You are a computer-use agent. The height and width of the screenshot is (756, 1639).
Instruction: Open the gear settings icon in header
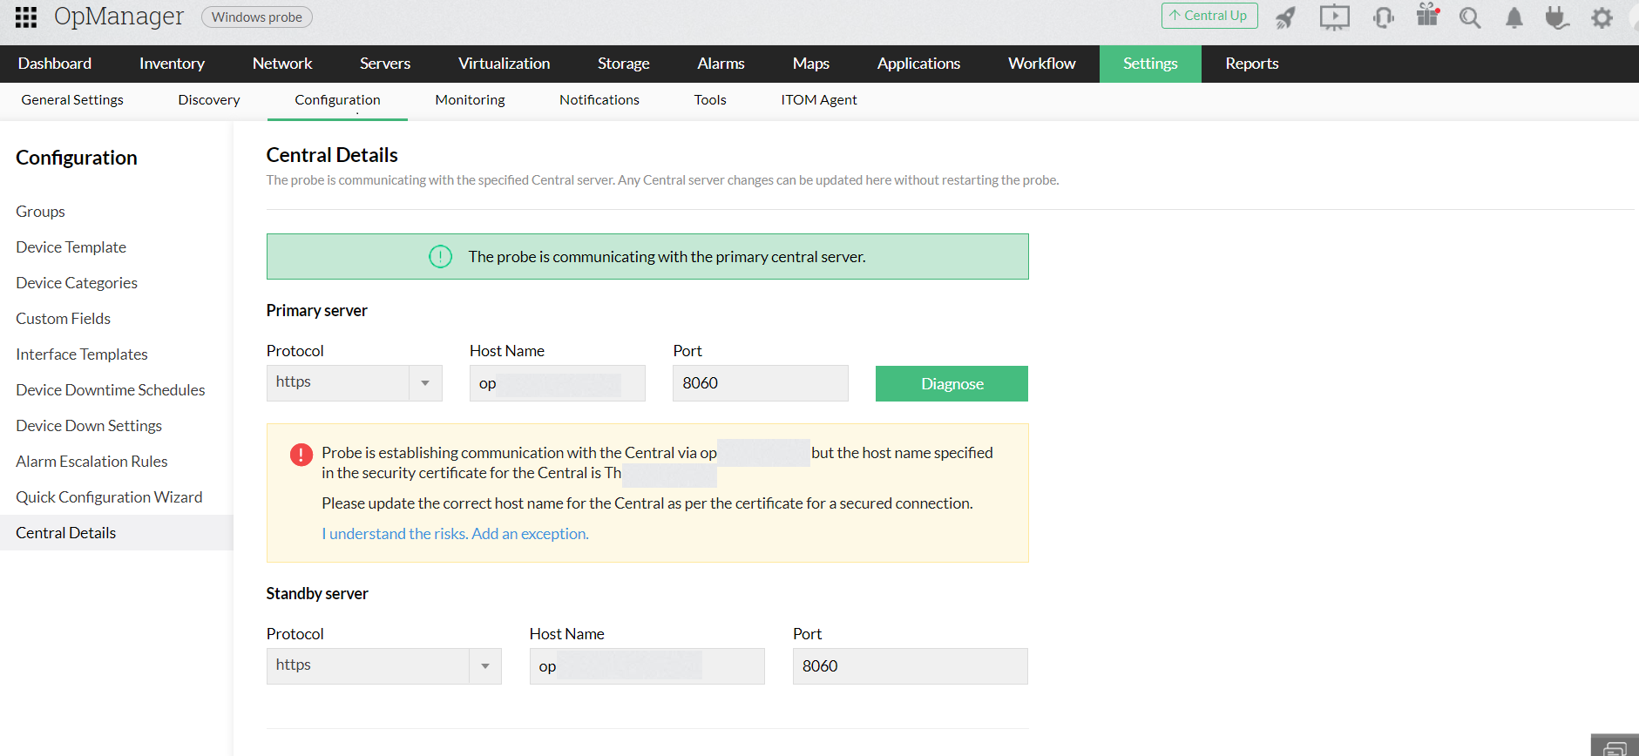click(x=1602, y=17)
